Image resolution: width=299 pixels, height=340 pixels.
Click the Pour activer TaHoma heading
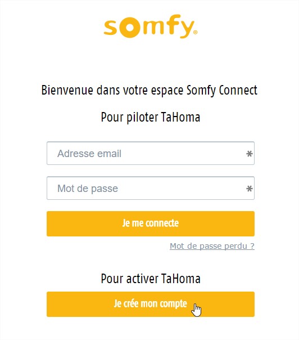[x=151, y=279]
